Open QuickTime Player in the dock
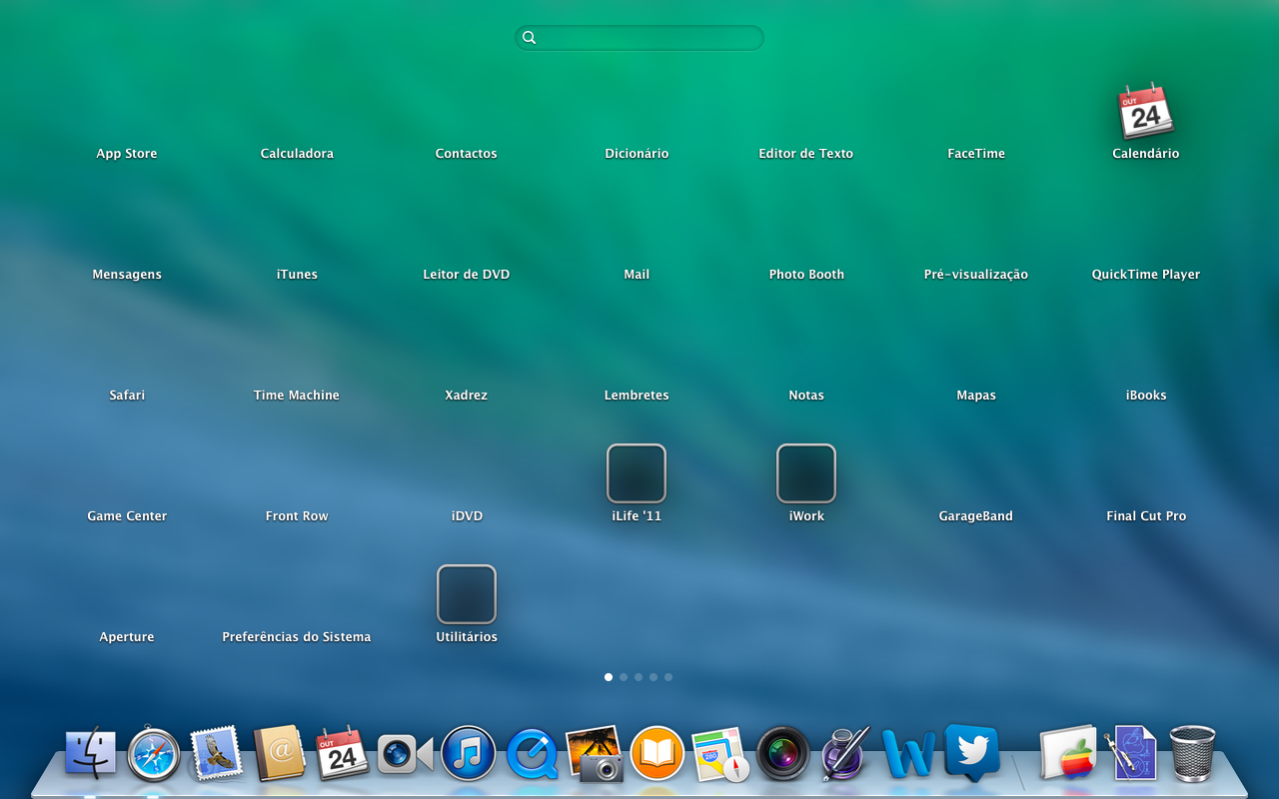 pyautogui.click(x=532, y=754)
